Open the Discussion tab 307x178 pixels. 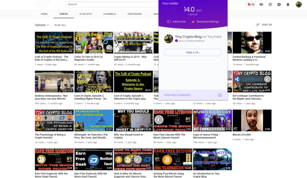click(135, 14)
